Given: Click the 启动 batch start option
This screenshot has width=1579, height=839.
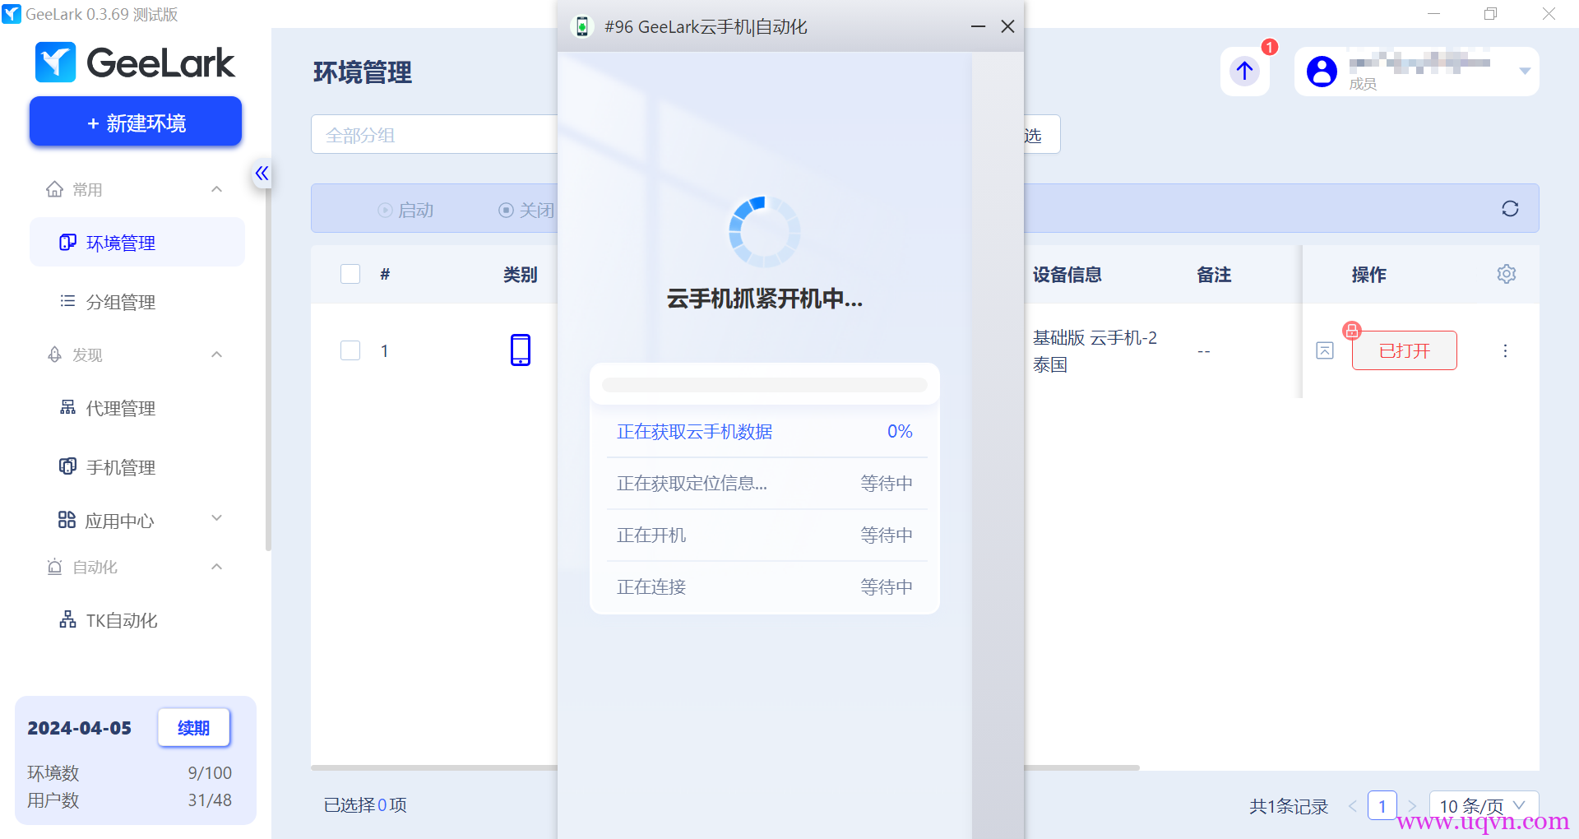Looking at the screenshot, I should (x=406, y=211).
